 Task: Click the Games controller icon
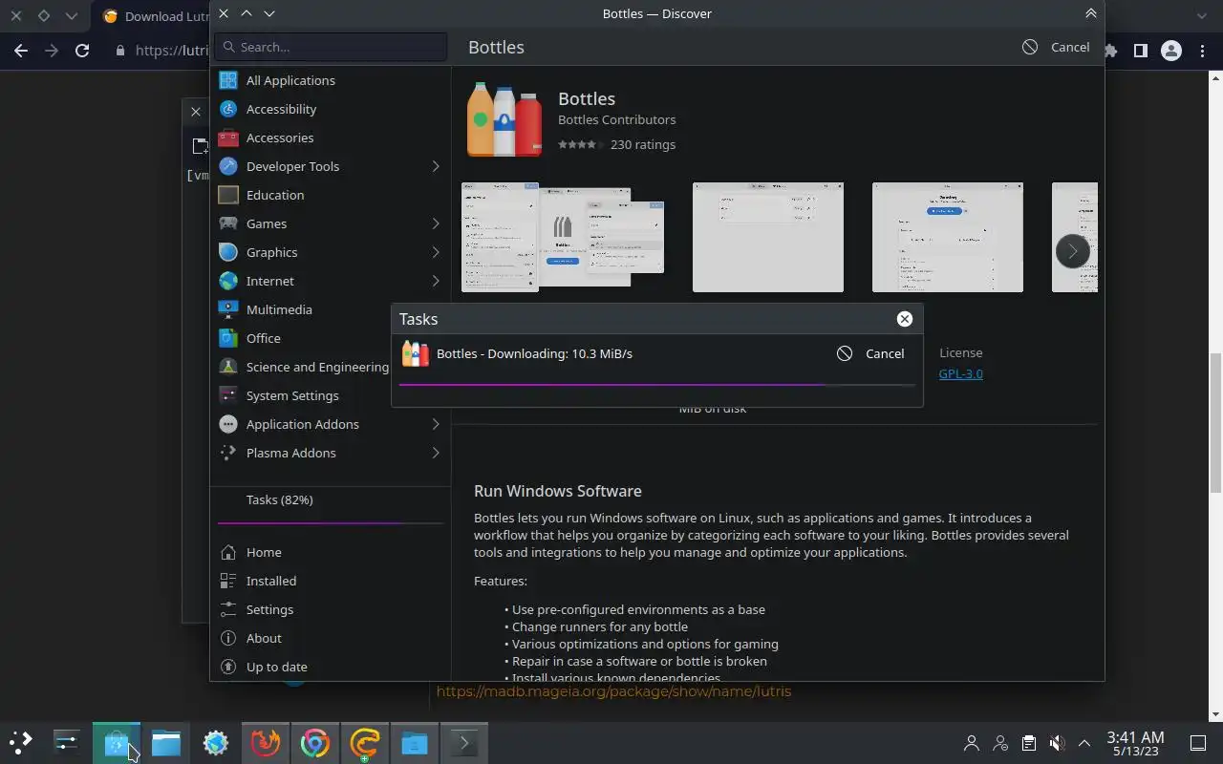(227, 223)
